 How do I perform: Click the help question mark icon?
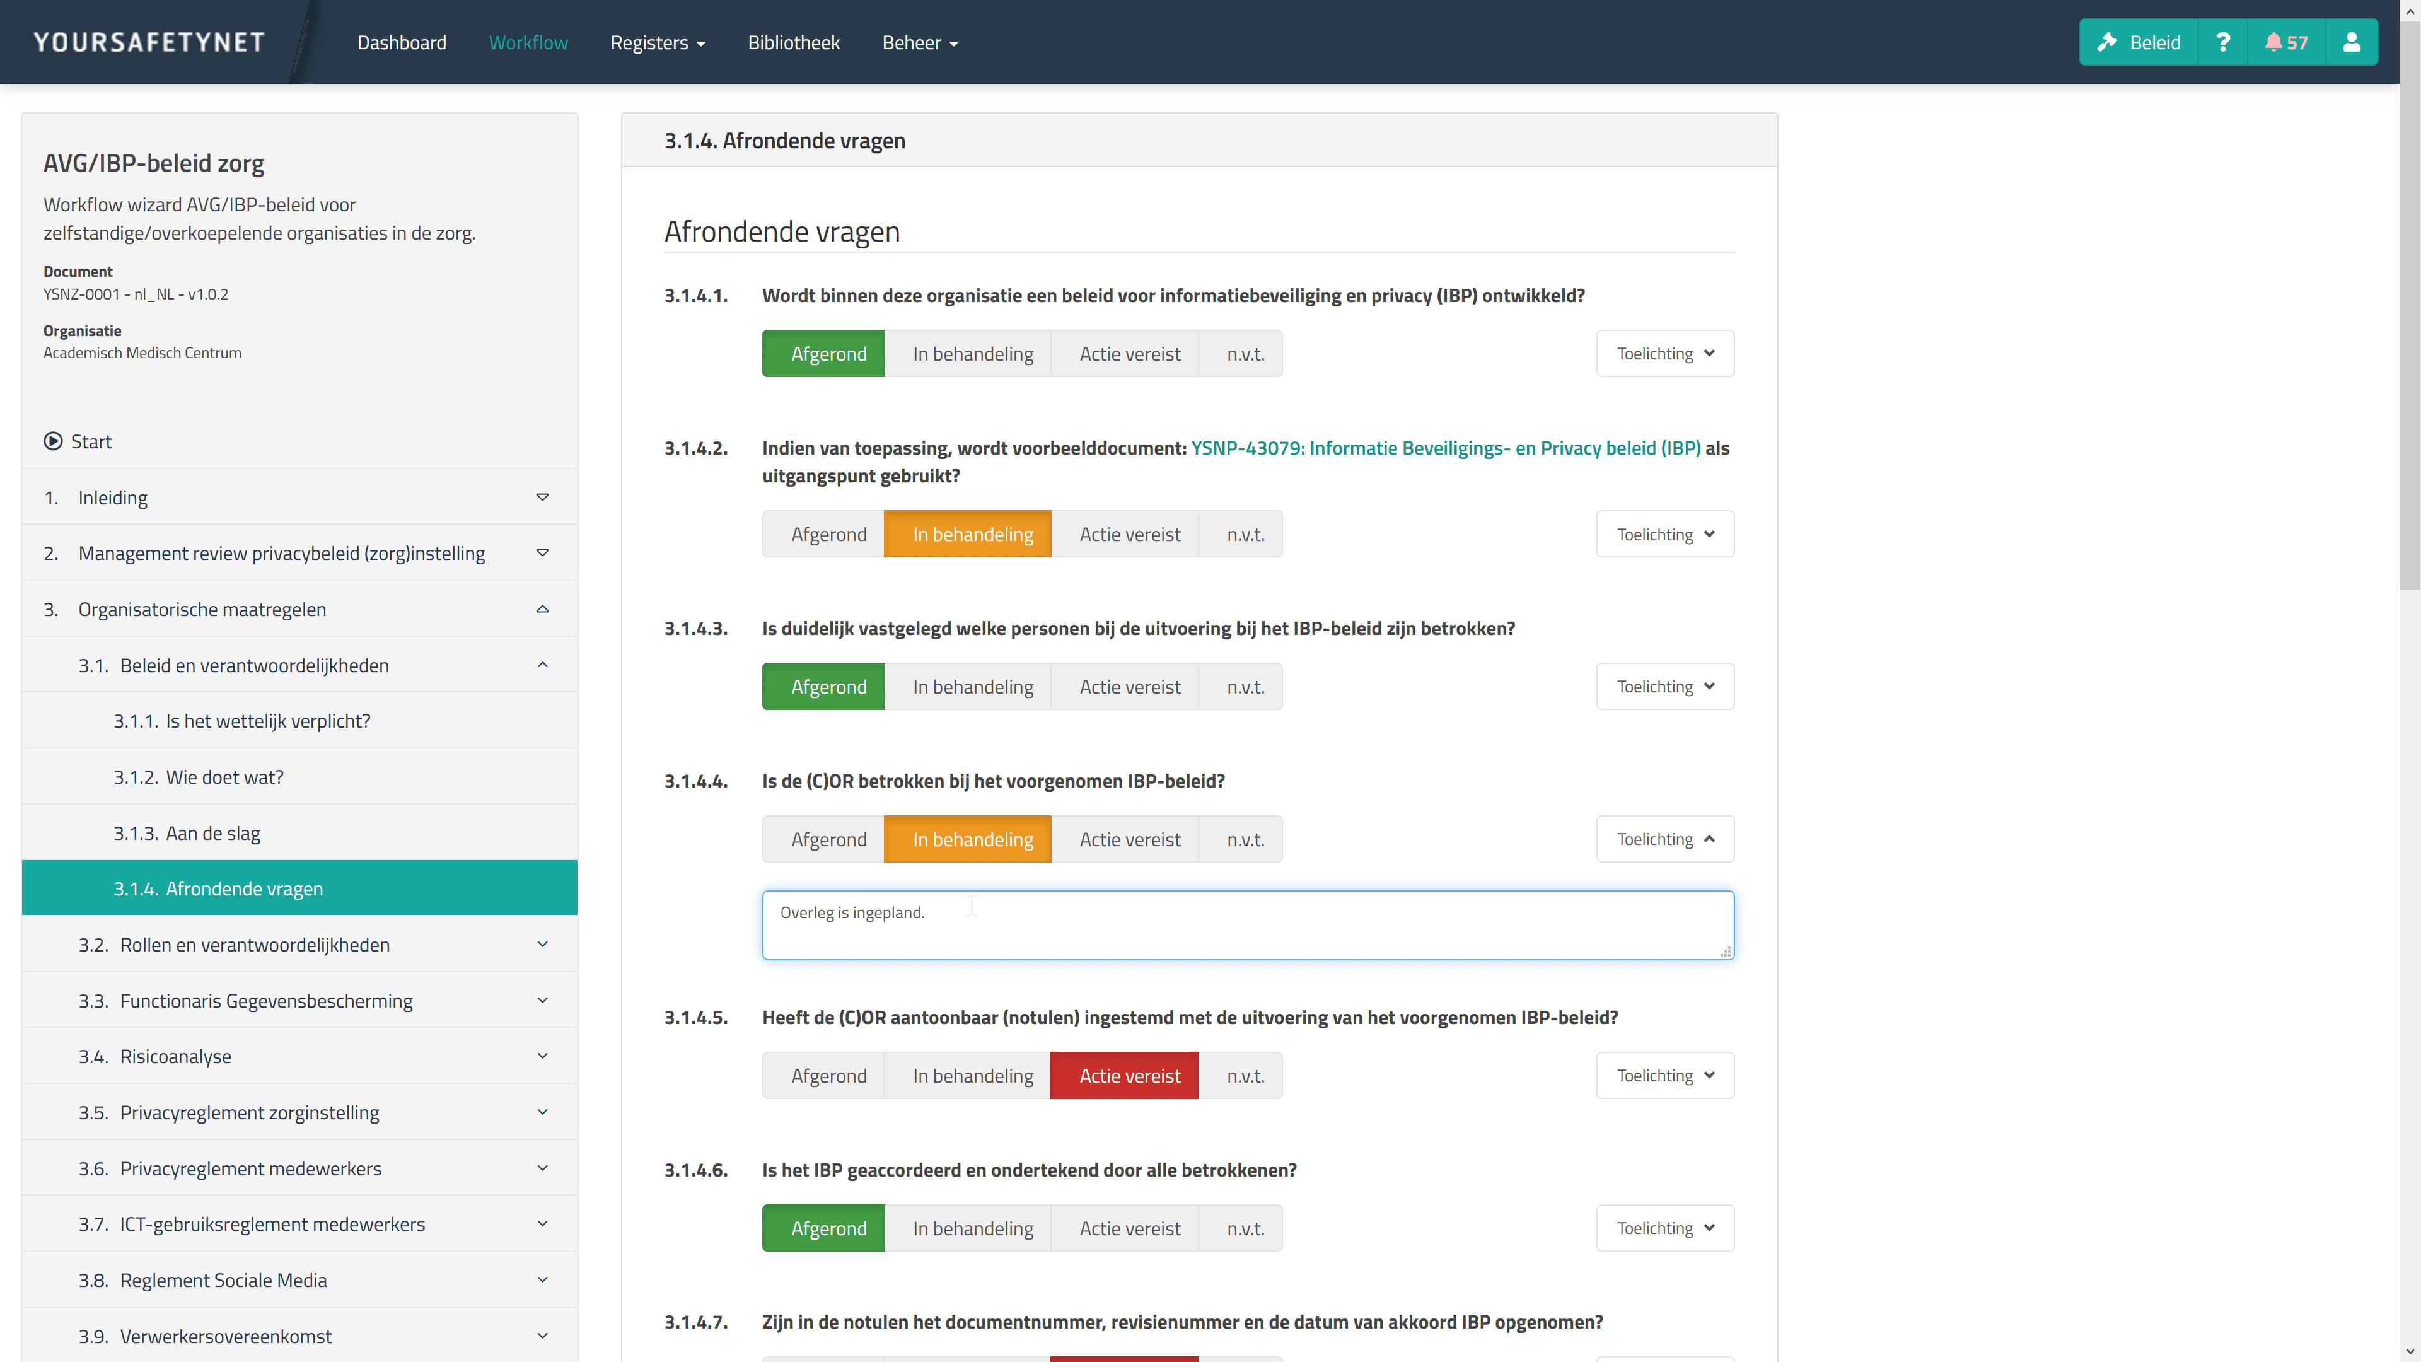[2222, 42]
